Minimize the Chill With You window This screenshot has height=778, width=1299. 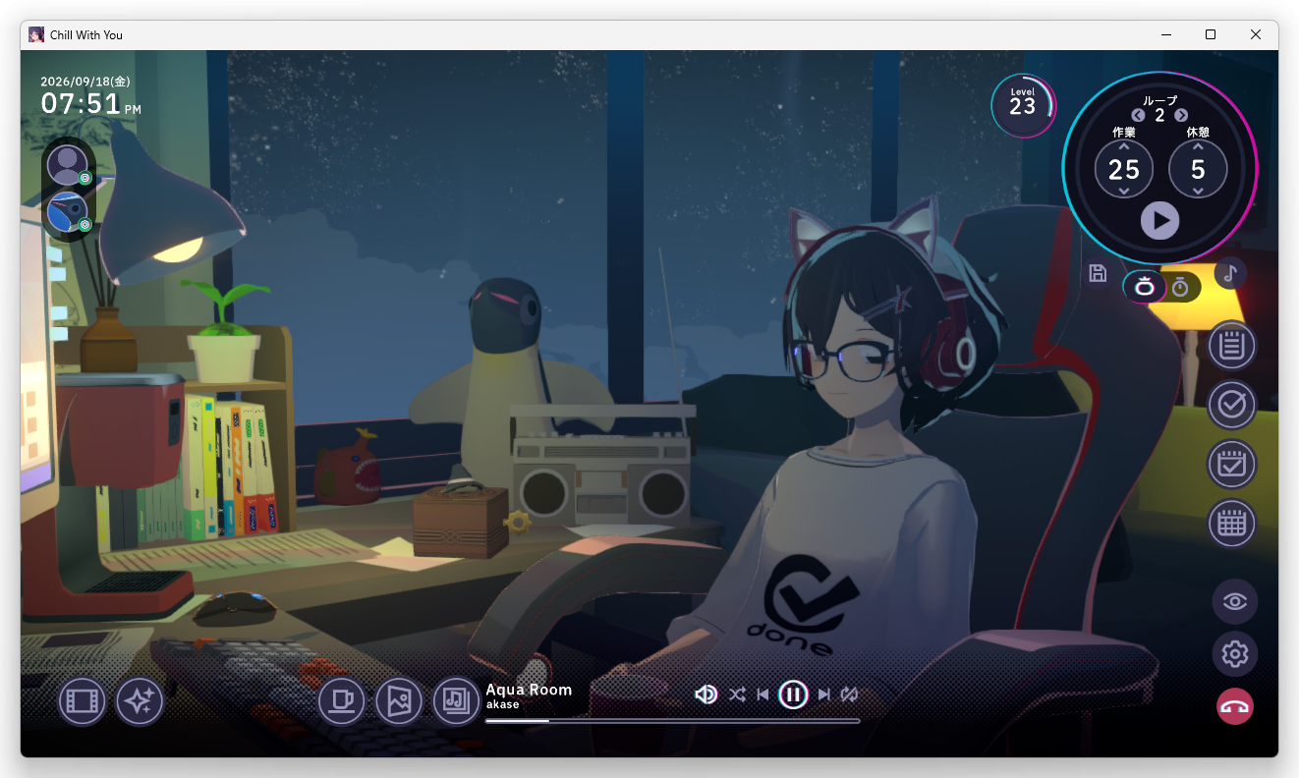click(x=1165, y=34)
